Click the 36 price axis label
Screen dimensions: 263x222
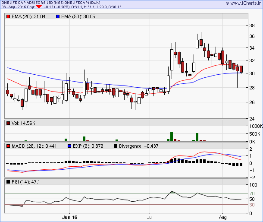(x=252, y=36)
